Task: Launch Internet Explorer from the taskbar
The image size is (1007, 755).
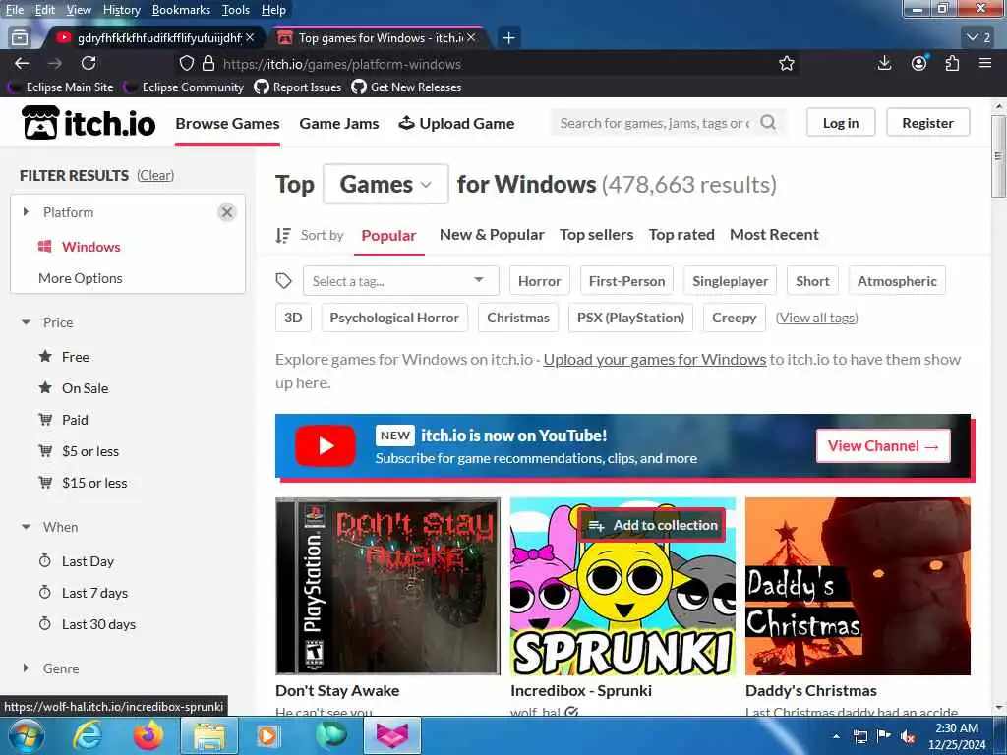Action: pos(87,735)
